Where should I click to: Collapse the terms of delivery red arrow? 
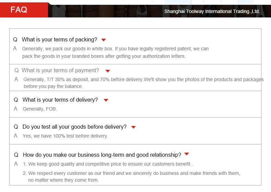pyautogui.click(x=106, y=100)
